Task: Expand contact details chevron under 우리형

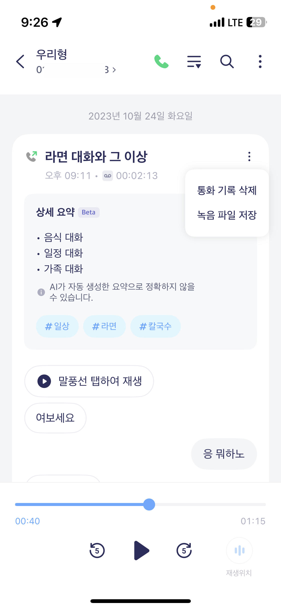Action: (x=114, y=70)
